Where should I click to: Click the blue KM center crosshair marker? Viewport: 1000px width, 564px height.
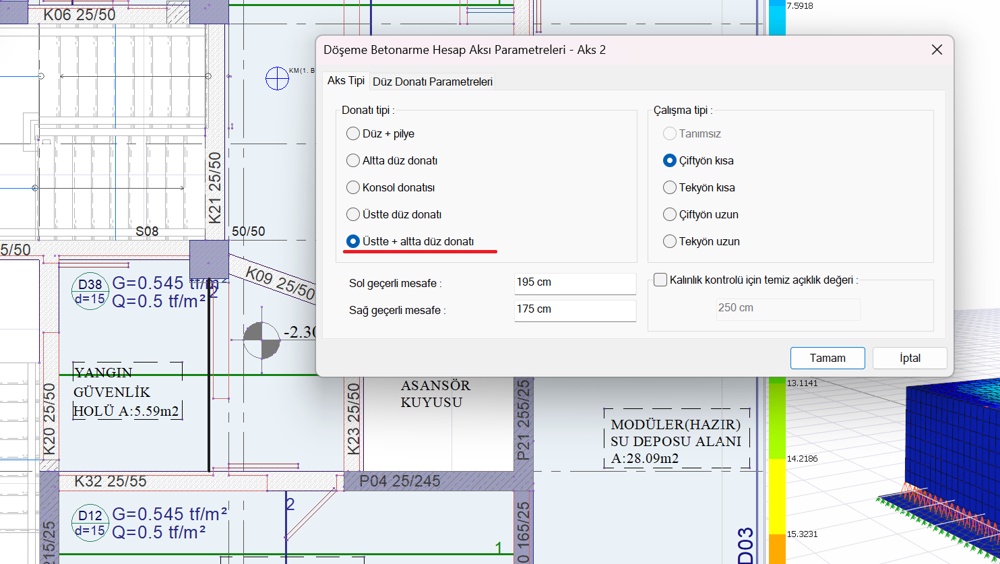pos(277,79)
